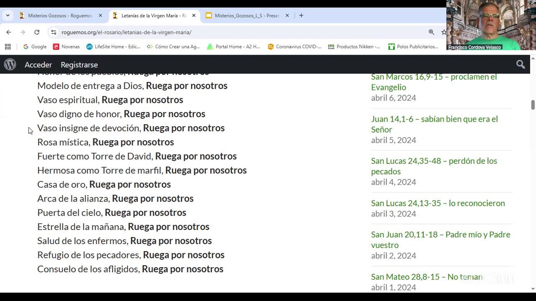Open San Lucas 24,13-35 lo reconocieron post
The height and width of the screenshot is (301, 536).
tap(438, 203)
